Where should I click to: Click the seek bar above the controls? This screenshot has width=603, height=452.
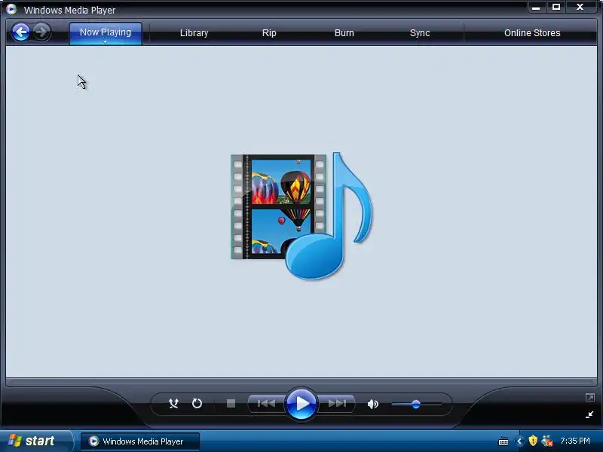[x=301, y=382]
